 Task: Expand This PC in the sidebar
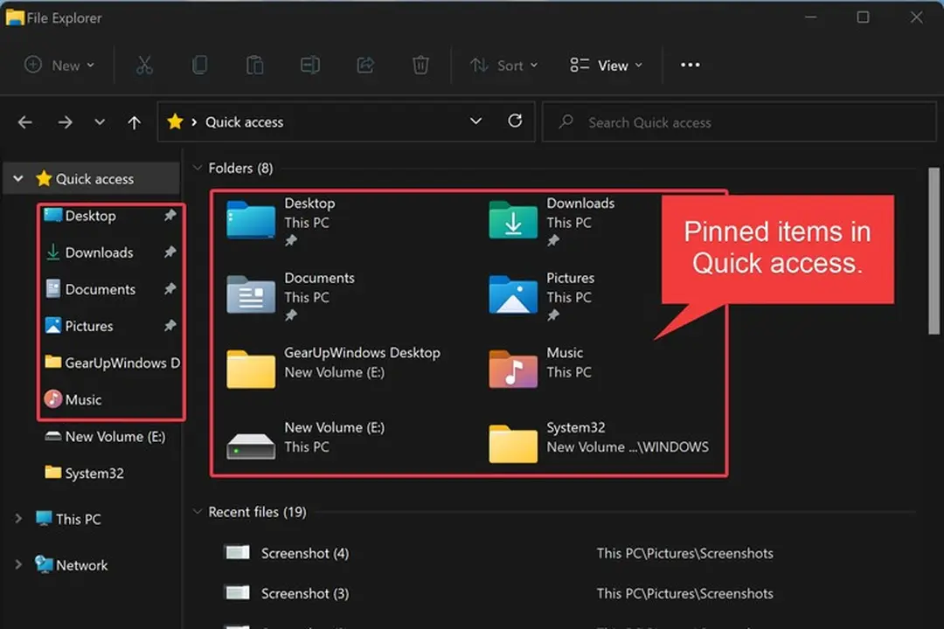tap(19, 518)
